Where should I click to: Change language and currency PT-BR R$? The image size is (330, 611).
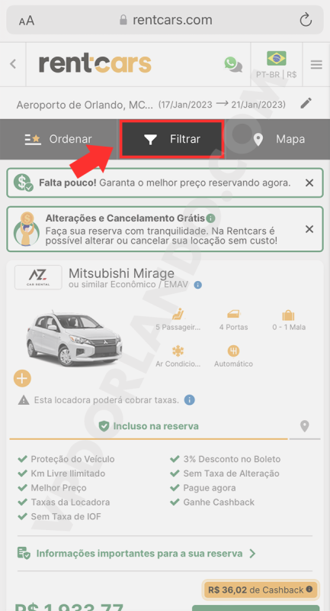277,65
